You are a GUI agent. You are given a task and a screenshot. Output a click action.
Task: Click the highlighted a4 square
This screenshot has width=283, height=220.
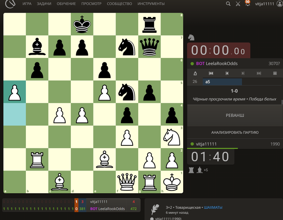point(15,114)
